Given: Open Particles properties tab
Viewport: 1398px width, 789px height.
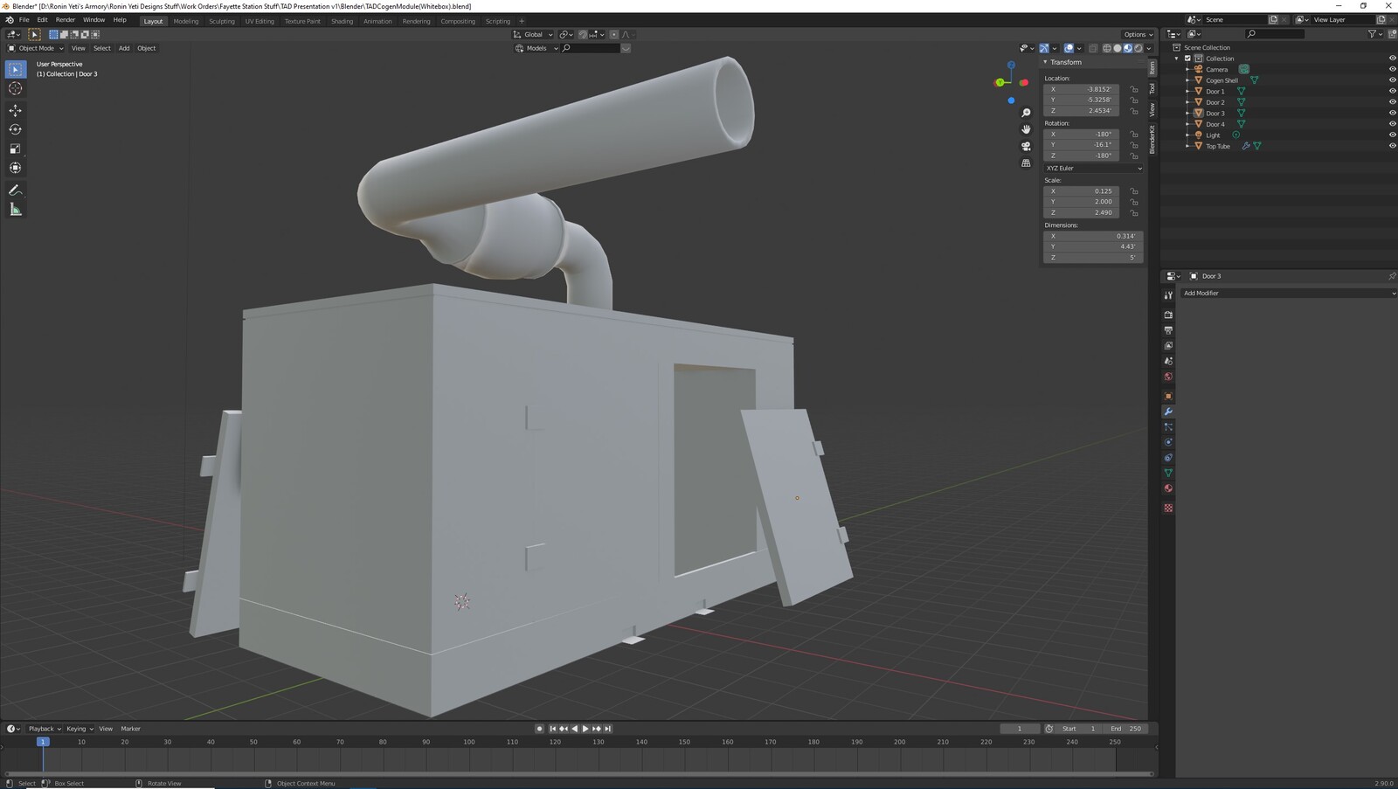Looking at the screenshot, I should (1168, 426).
